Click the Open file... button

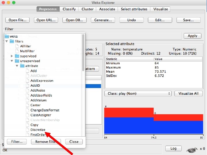[18, 20]
